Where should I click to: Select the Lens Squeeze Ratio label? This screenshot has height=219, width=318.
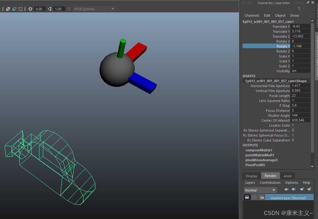pyautogui.click(x=274, y=101)
